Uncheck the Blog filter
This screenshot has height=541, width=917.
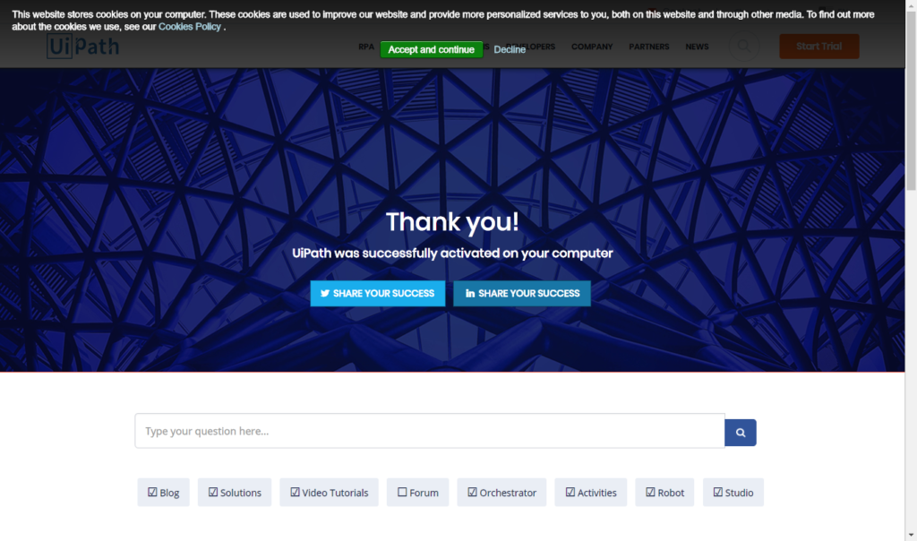163,493
